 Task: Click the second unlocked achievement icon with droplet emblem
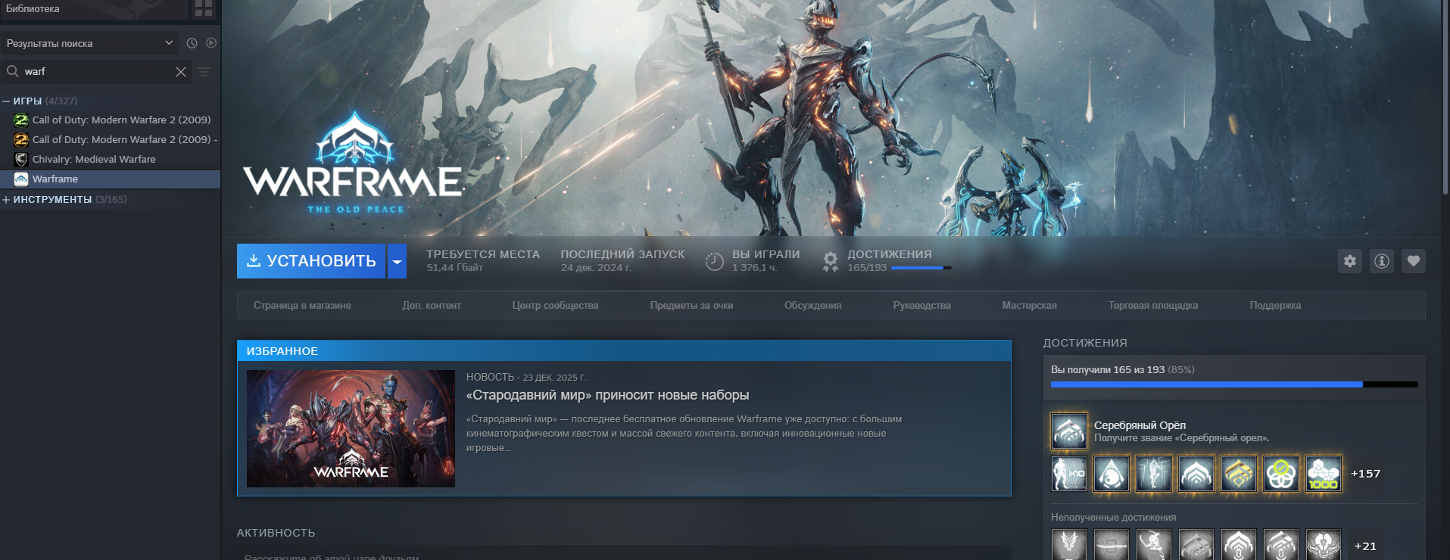point(1112,474)
